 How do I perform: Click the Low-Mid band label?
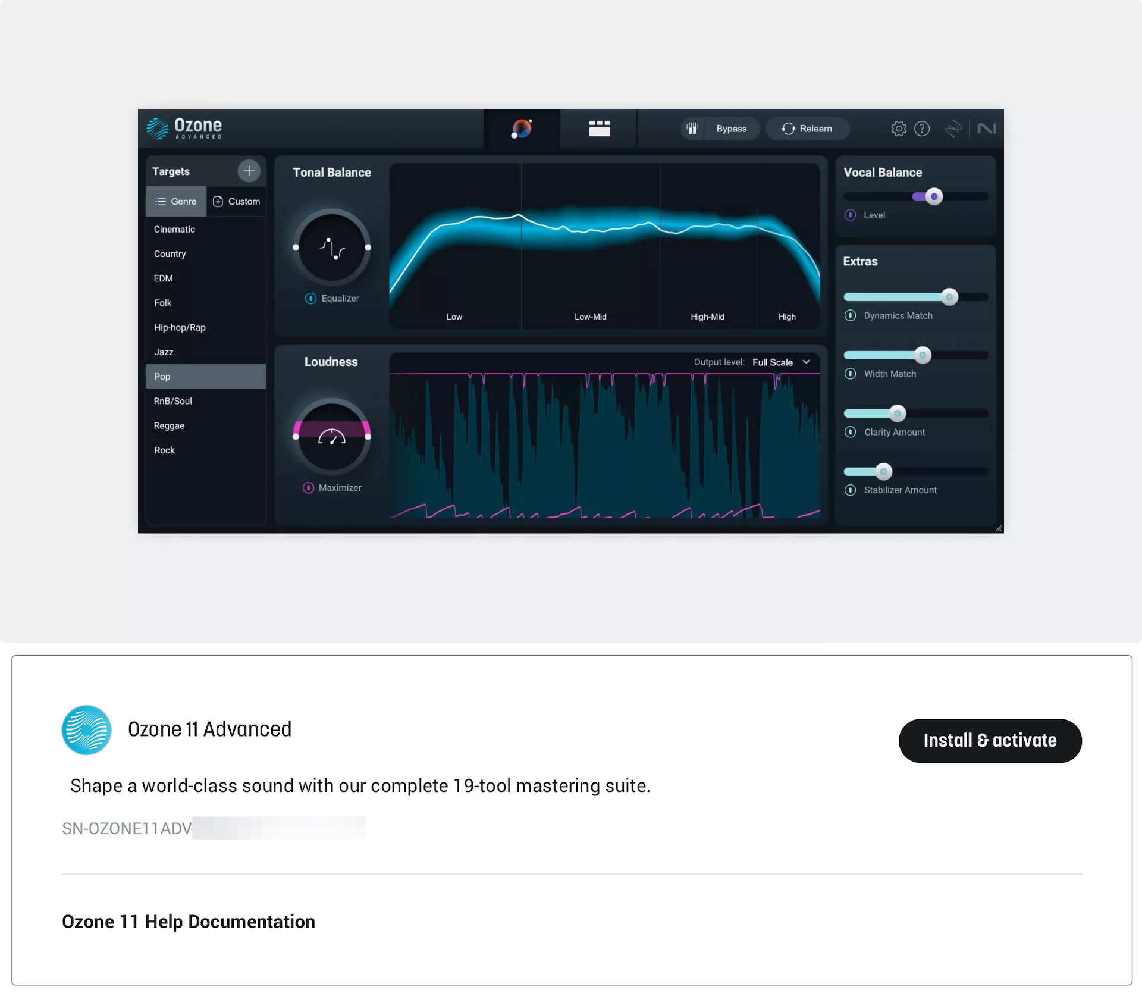[590, 317]
